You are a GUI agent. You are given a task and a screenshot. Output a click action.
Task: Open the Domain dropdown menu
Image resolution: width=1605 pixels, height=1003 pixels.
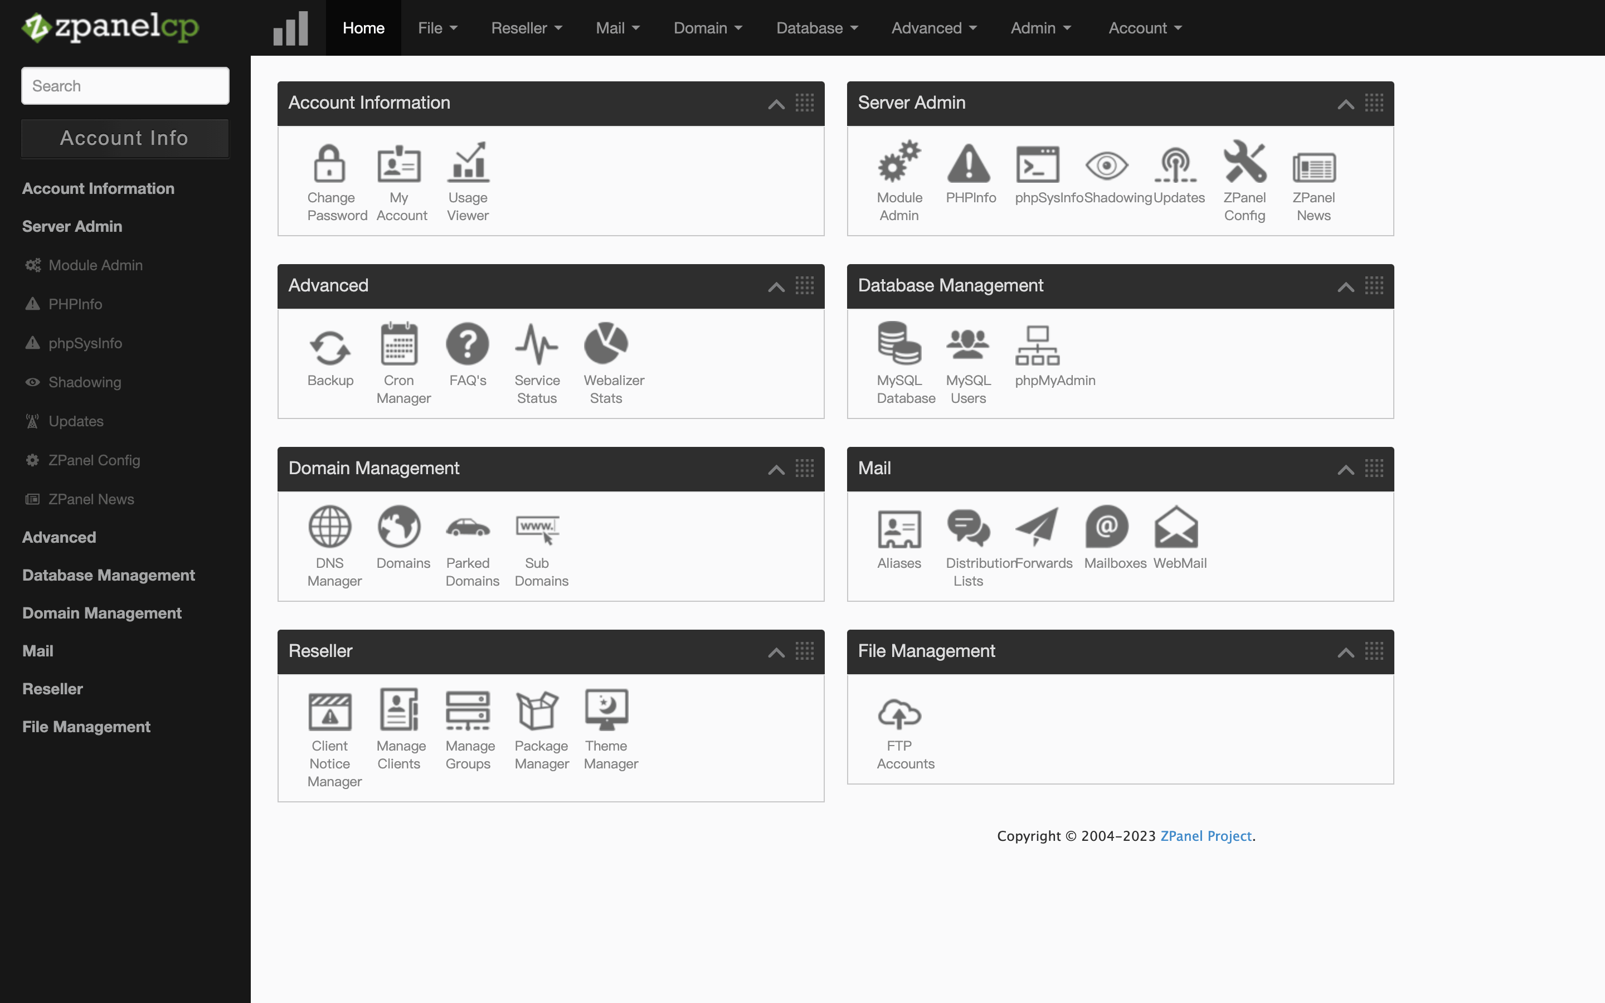708,28
